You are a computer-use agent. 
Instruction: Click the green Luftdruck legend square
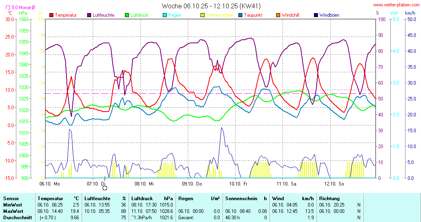tap(127, 15)
